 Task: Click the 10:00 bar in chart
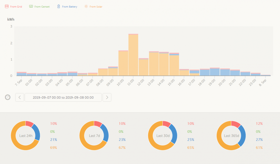point(123,63)
